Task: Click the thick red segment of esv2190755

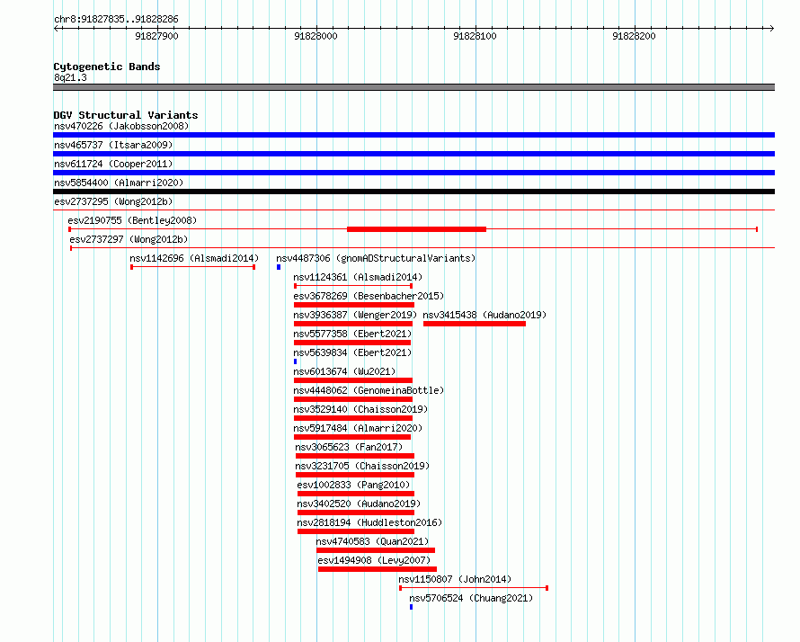Action: pos(416,229)
